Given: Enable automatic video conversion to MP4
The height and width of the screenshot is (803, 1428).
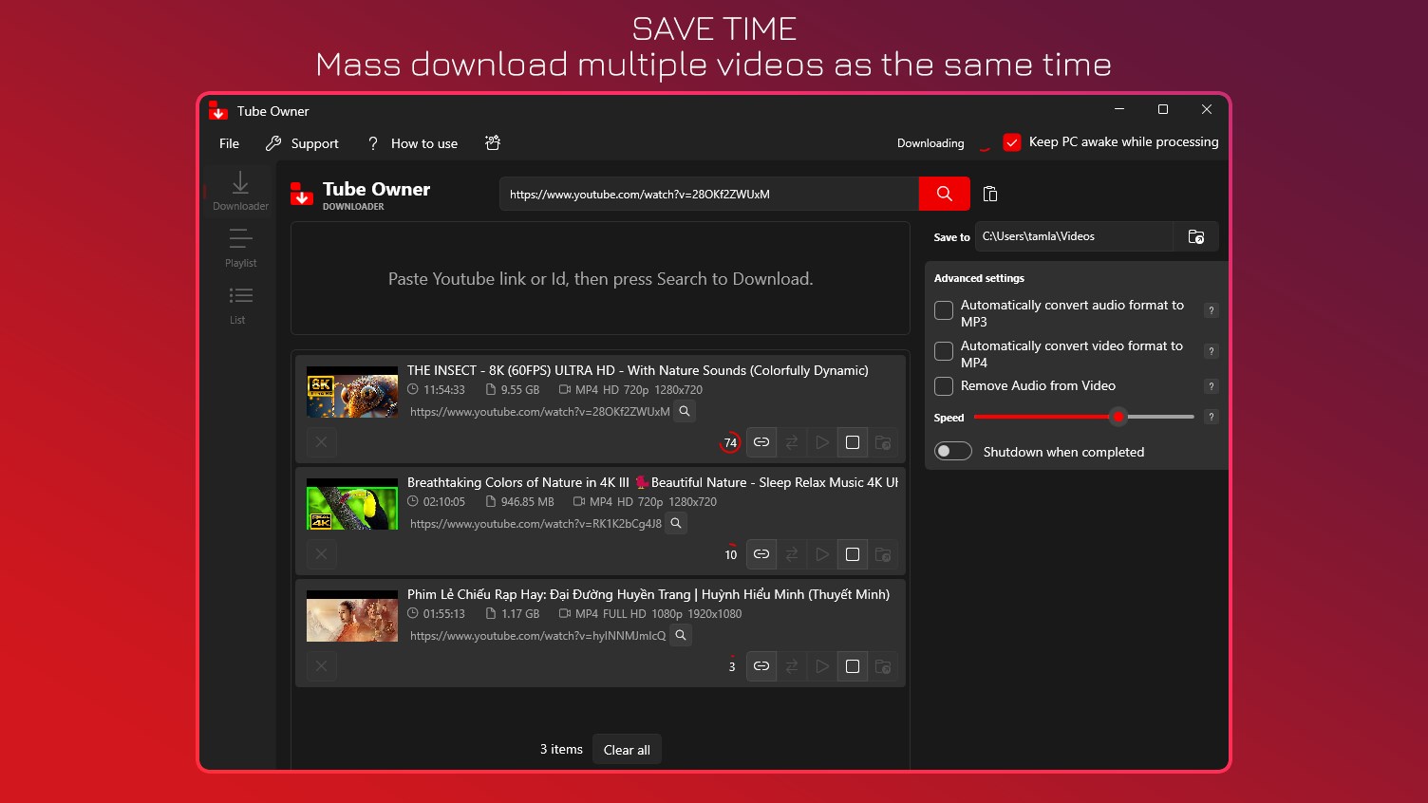Looking at the screenshot, I should coord(944,351).
